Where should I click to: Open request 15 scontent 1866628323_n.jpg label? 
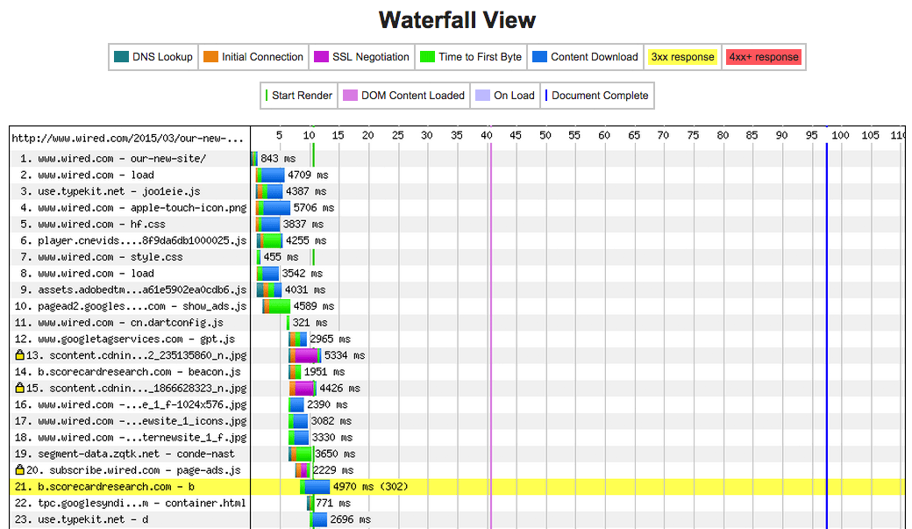pos(136,388)
